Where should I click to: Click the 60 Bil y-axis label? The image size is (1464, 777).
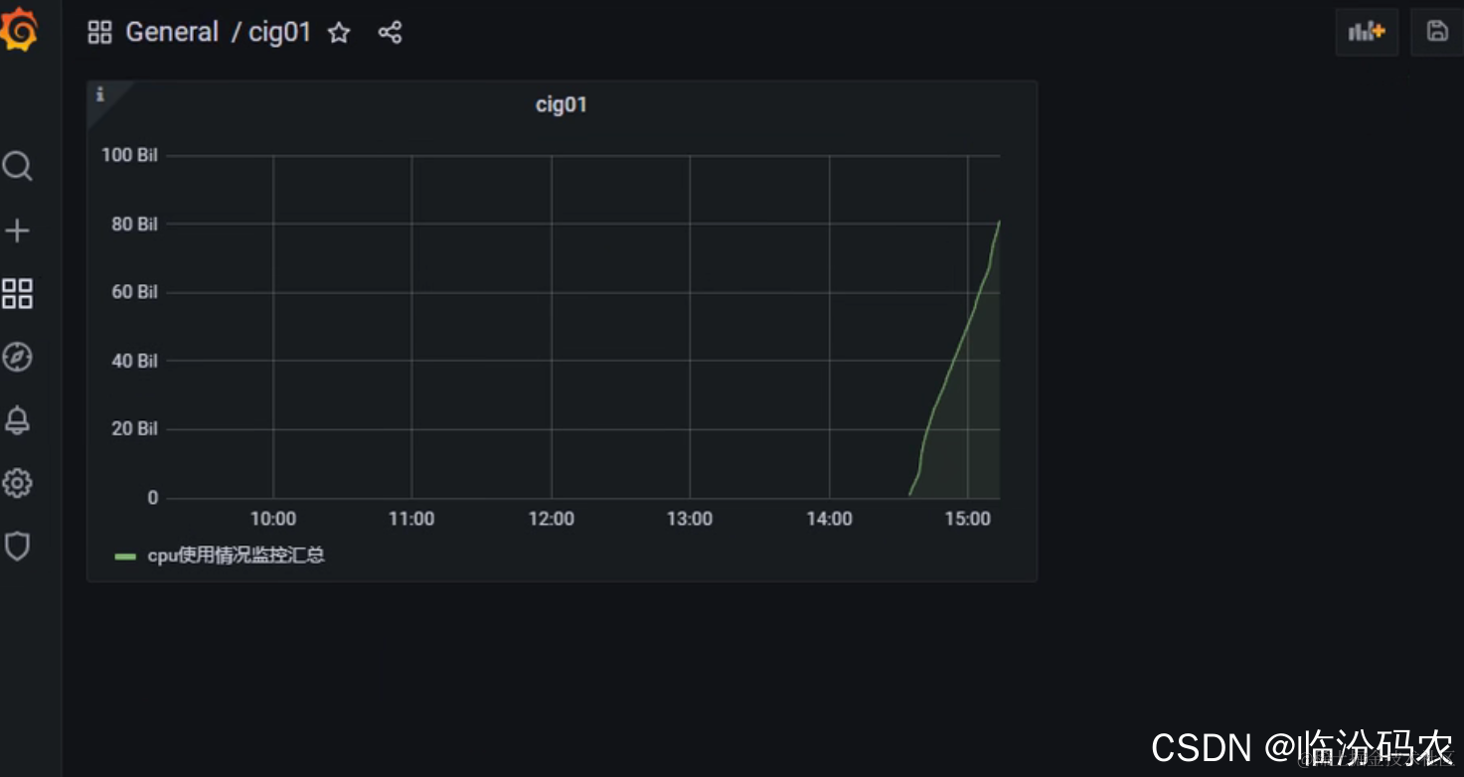[x=134, y=292]
